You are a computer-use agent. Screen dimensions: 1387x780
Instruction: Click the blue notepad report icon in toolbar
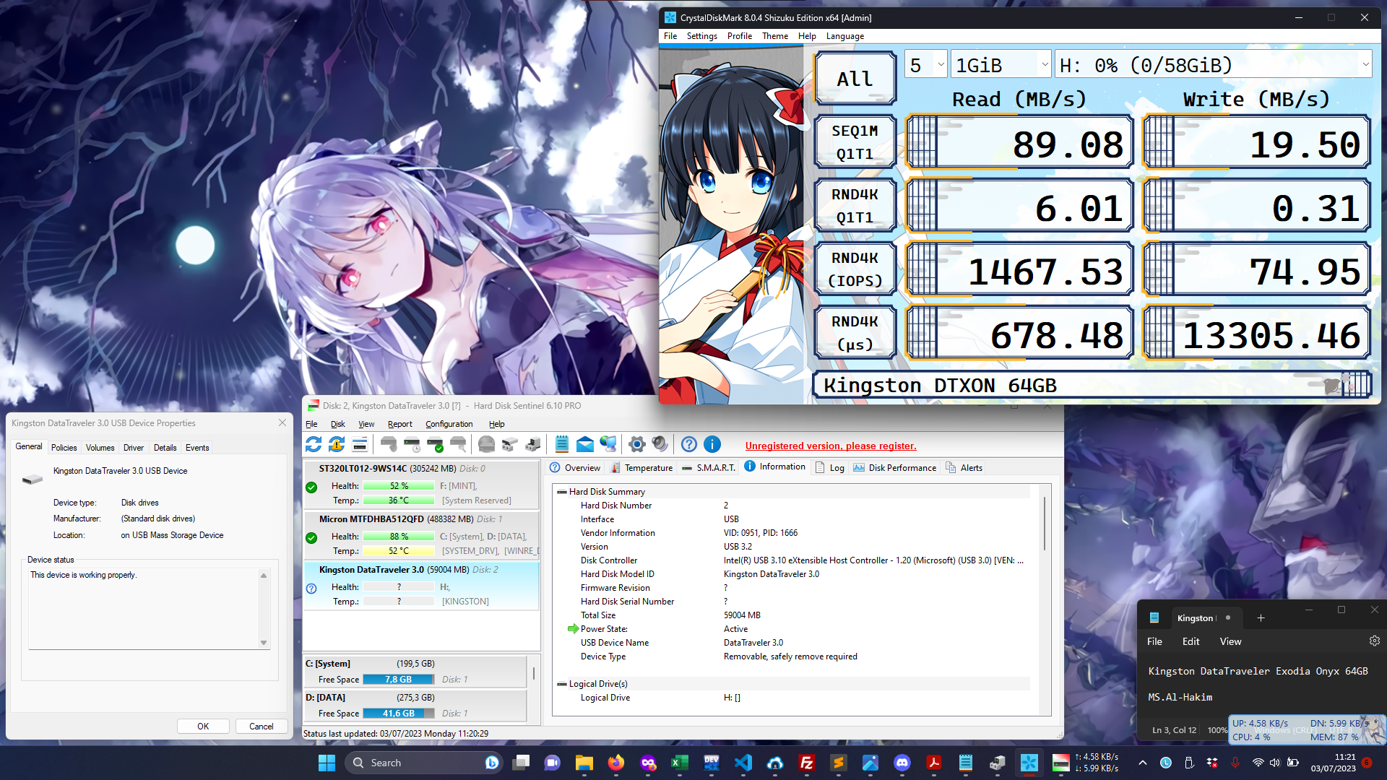point(561,444)
